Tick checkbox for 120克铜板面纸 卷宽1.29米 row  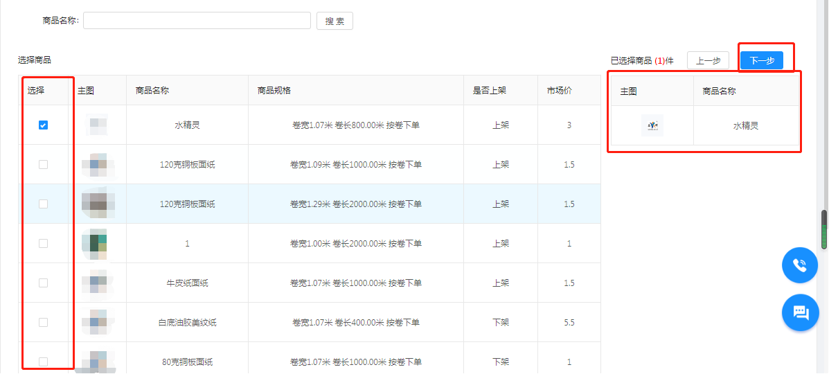[43, 204]
